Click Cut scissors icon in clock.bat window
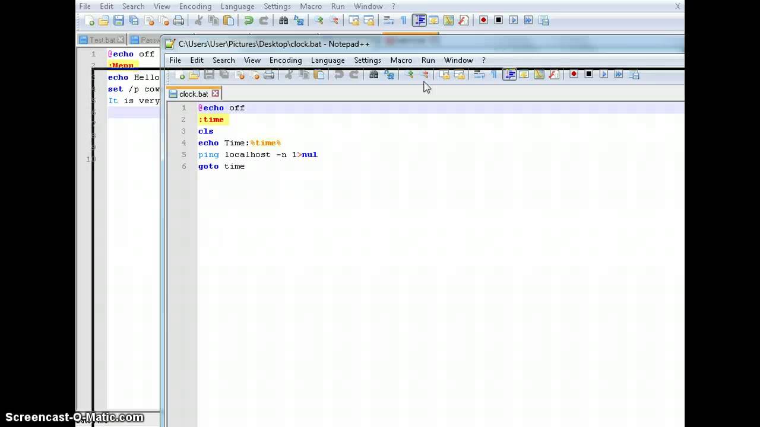 pyautogui.click(x=289, y=75)
